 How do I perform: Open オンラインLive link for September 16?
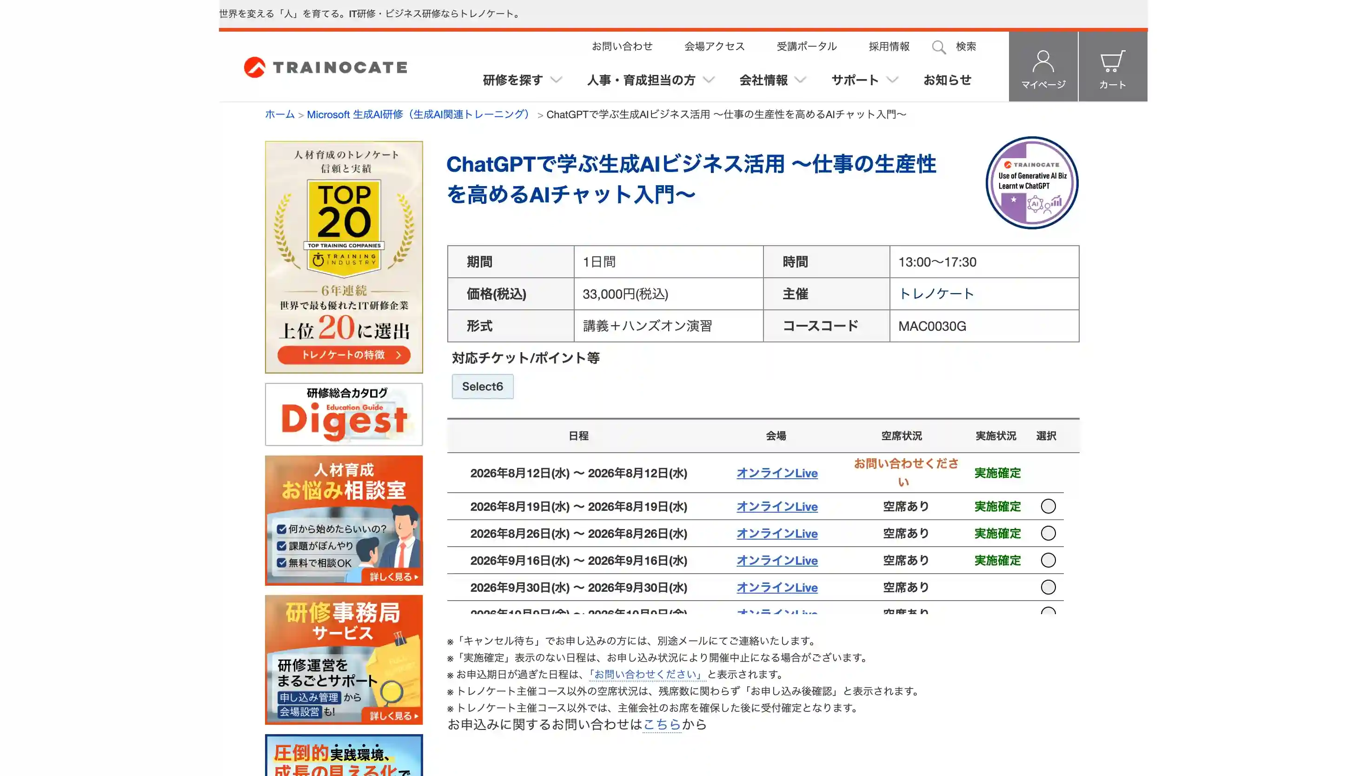776,561
